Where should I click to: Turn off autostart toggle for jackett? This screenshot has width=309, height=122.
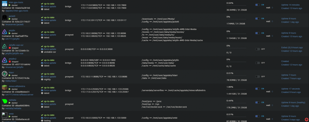(x=257, y=19)
